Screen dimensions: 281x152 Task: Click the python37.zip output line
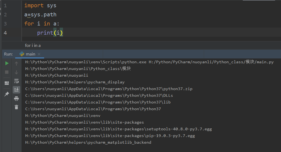pyautogui.click(x=109, y=89)
